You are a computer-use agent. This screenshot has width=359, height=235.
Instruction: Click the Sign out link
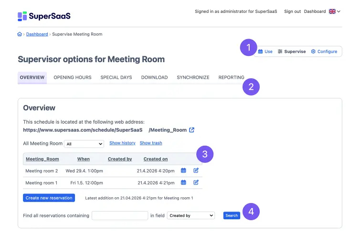click(x=292, y=11)
